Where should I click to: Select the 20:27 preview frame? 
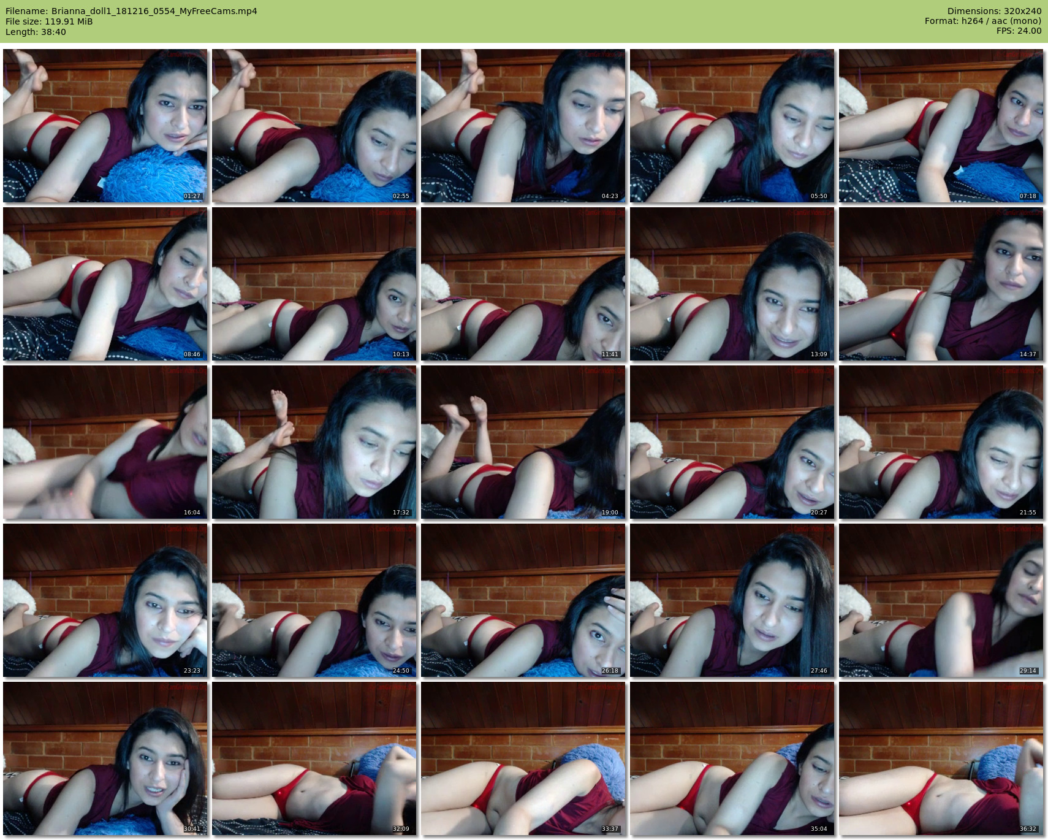click(732, 442)
